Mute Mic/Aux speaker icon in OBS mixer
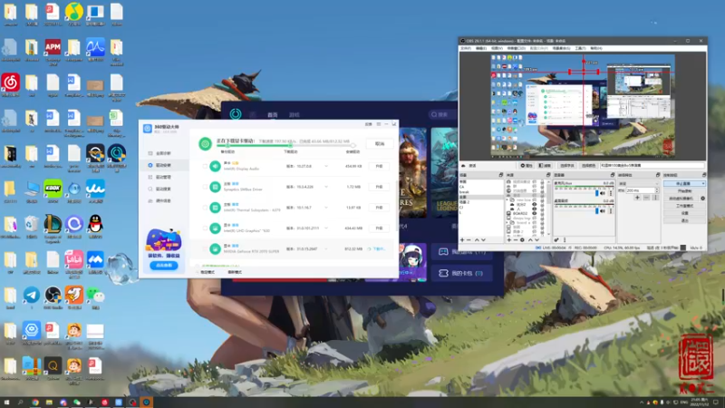Image resolution: width=725 pixels, height=408 pixels. click(x=603, y=193)
